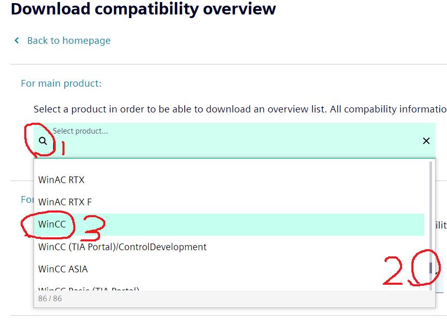Click the Download compatibility overview title
Screen dimensions: 447x325
[143, 9]
